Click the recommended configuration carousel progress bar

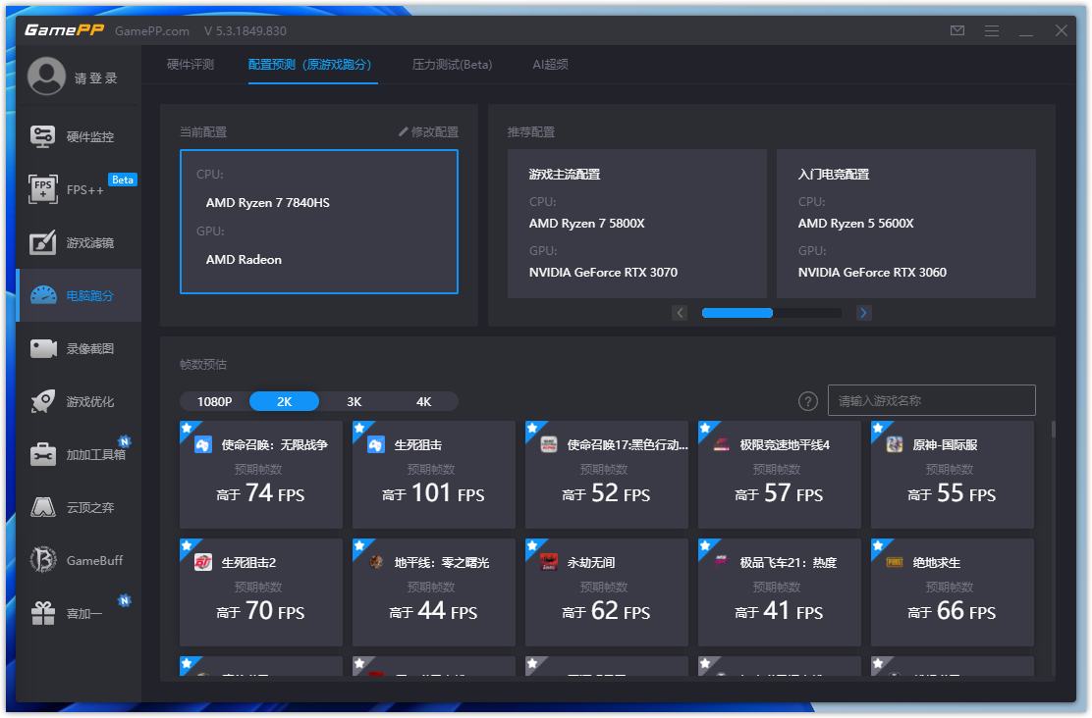pyautogui.click(x=772, y=313)
